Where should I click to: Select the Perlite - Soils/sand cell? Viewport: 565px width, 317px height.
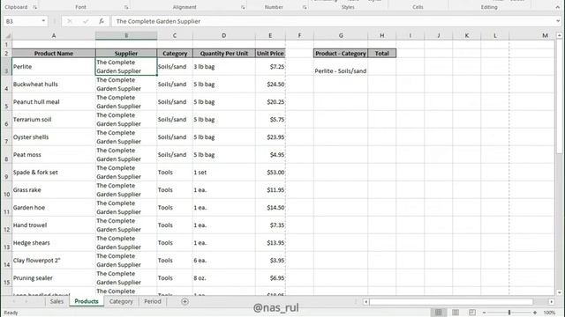coord(341,67)
